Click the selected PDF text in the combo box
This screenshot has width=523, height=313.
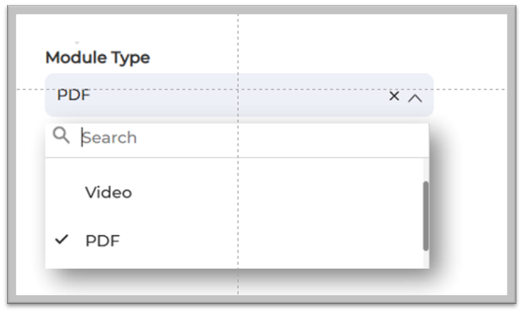(x=73, y=95)
